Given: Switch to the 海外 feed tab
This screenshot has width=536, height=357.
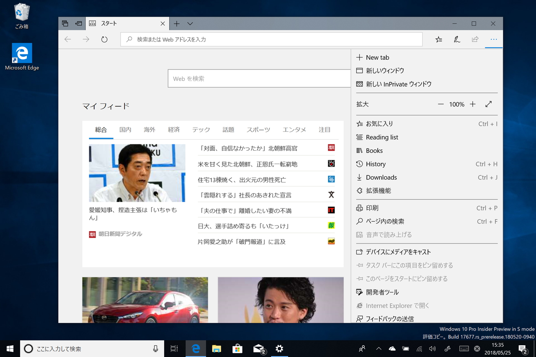Looking at the screenshot, I should 149,130.
